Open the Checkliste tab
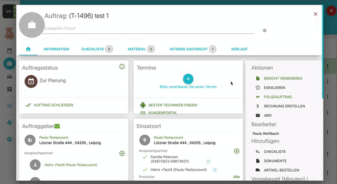Viewport: 337px width, 184px height. 93,49
